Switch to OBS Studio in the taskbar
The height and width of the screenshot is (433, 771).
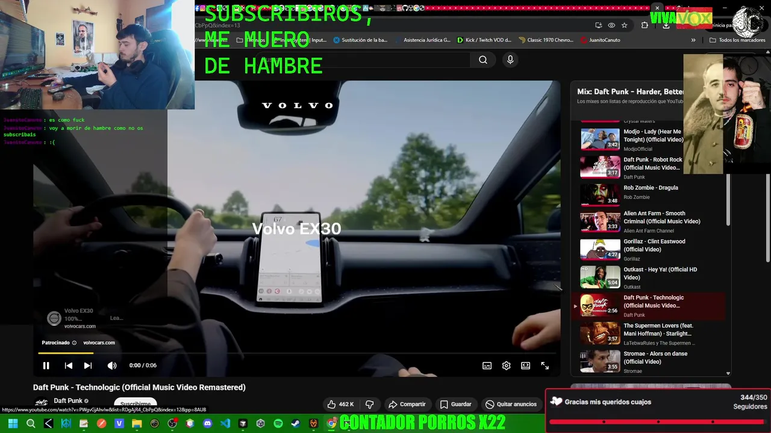[172, 423]
